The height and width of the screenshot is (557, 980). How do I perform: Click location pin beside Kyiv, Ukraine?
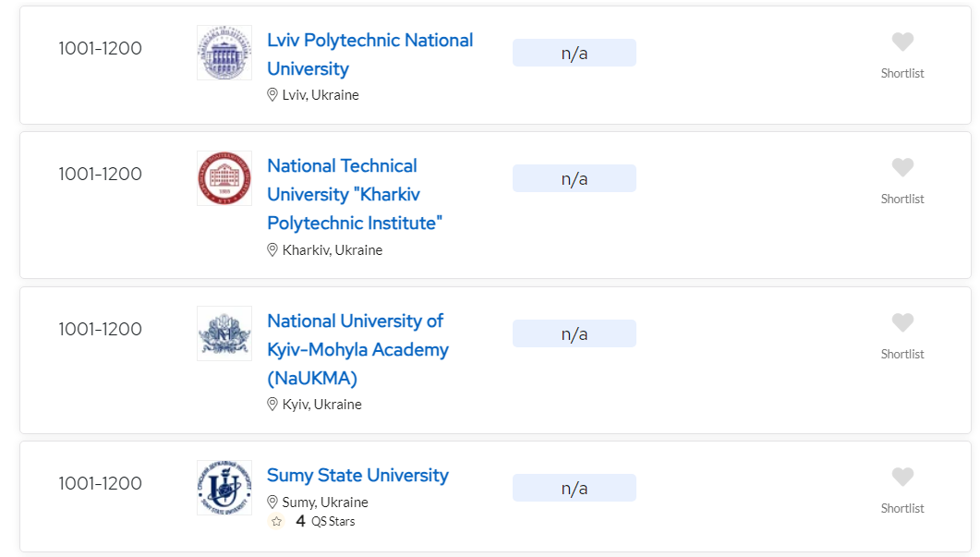click(x=272, y=405)
